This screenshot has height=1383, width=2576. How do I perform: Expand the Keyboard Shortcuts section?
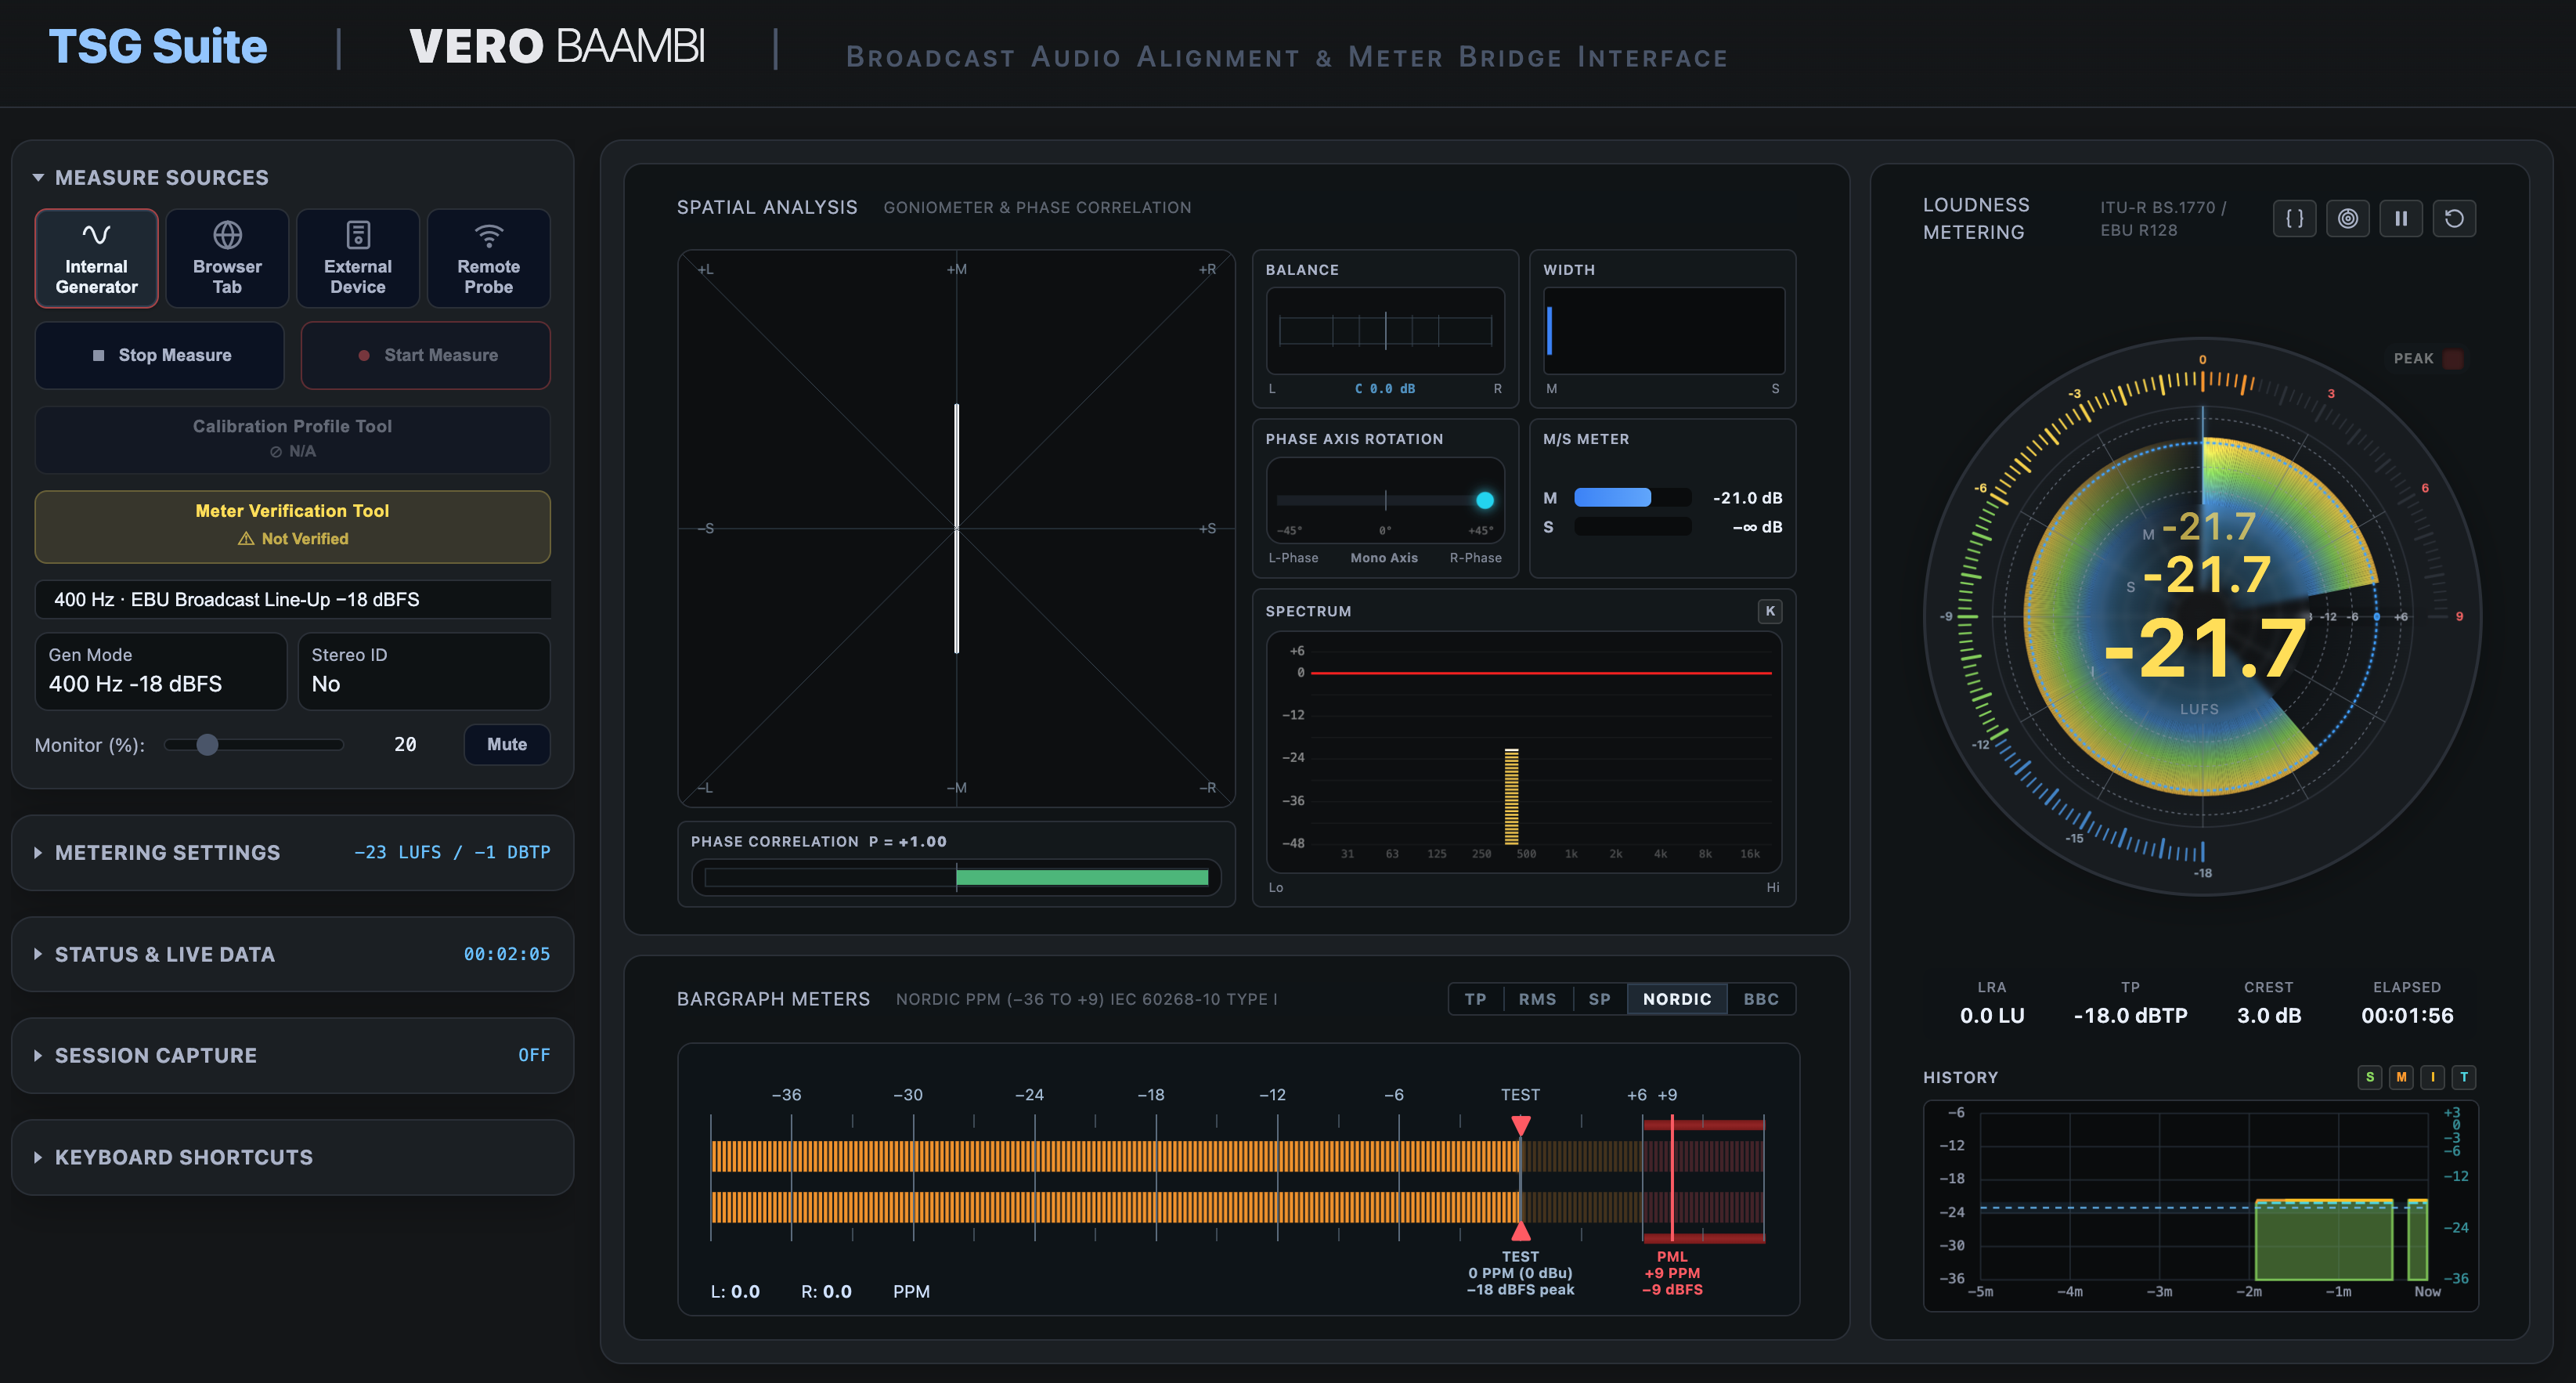pyautogui.click(x=292, y=1157)
